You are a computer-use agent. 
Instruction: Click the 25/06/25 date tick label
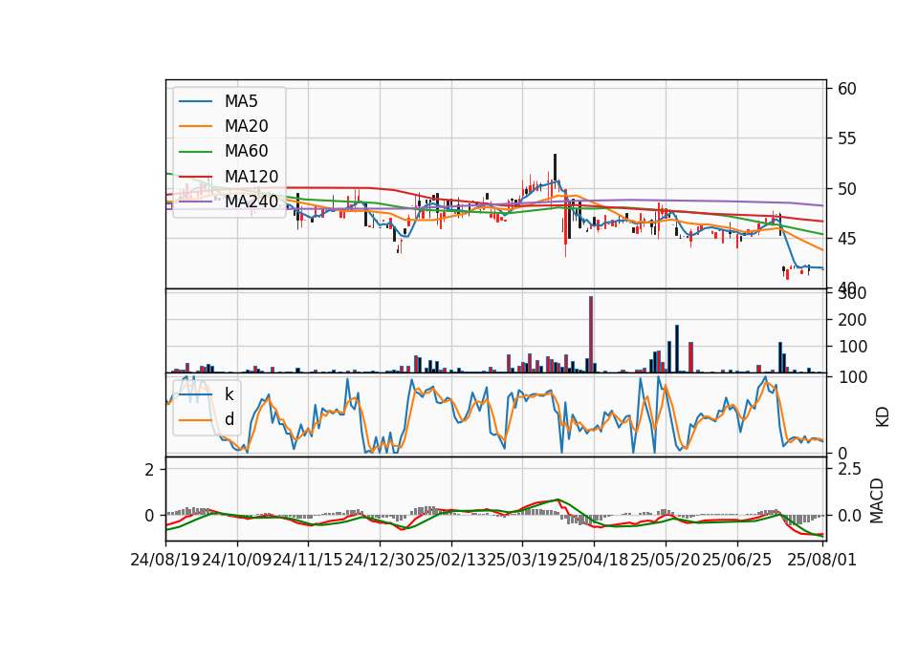pyautogui.click(x=736, y=561)
